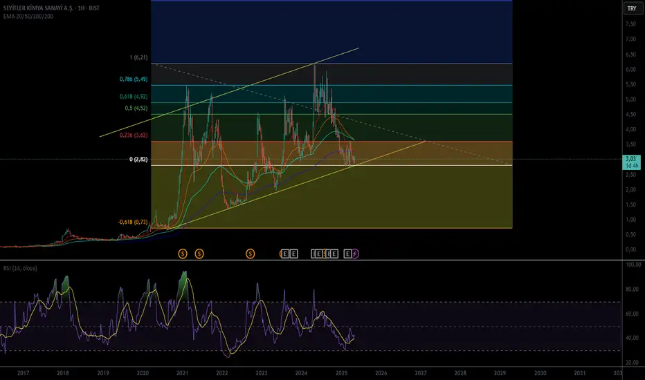Click the rightmost earnings E marker in 2024
Image resolution: width=645 pixels, height=380 pixels.
coord(334,254)
